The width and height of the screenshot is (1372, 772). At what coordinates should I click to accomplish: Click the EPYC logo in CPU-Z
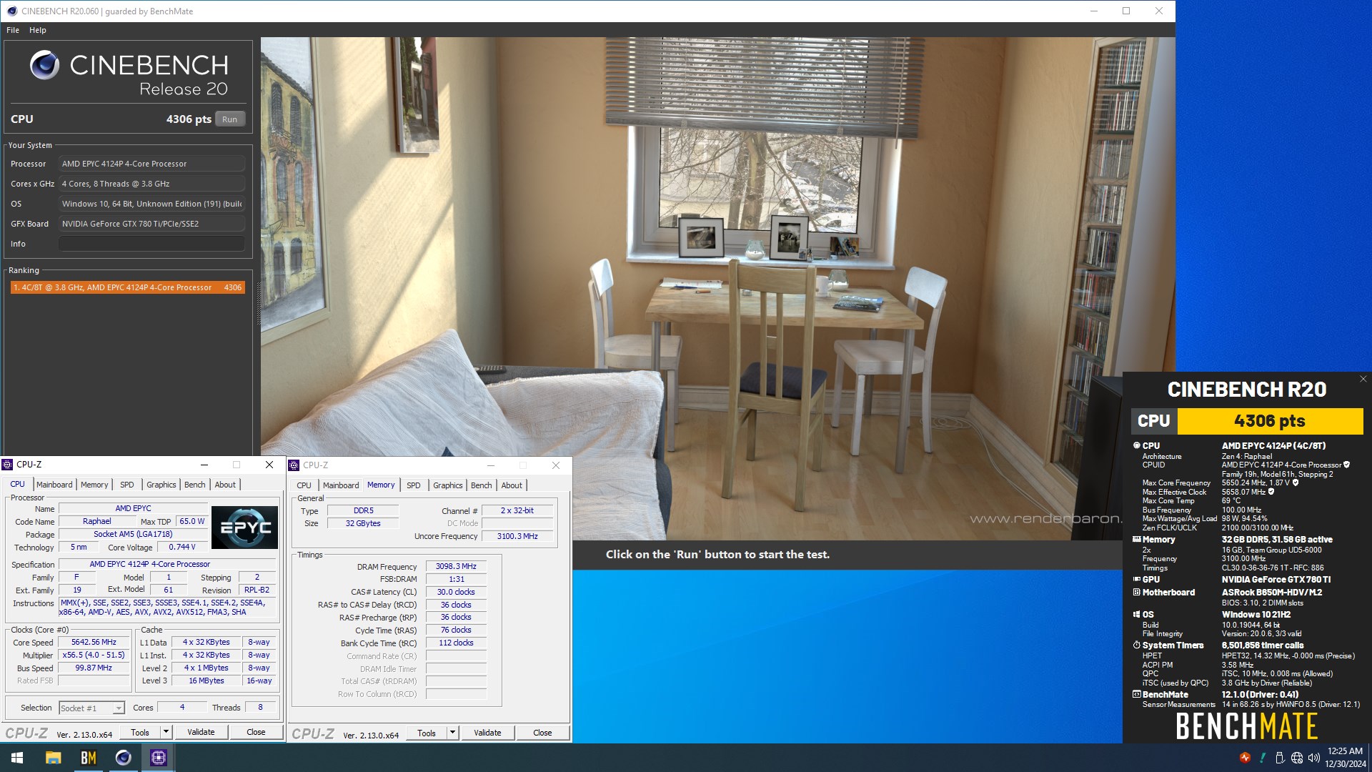click(245, 528)
